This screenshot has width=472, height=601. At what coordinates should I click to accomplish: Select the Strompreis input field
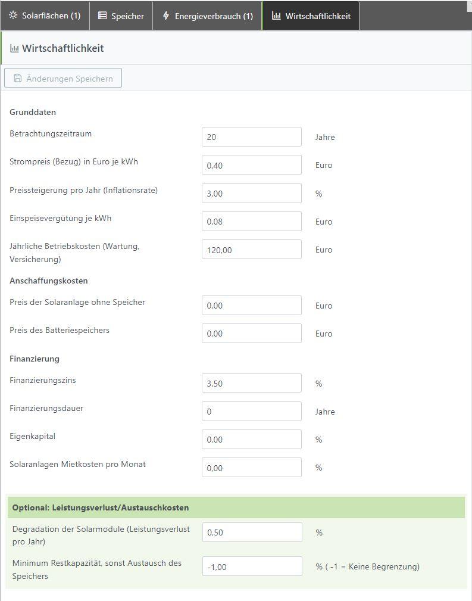coord(251,165)
